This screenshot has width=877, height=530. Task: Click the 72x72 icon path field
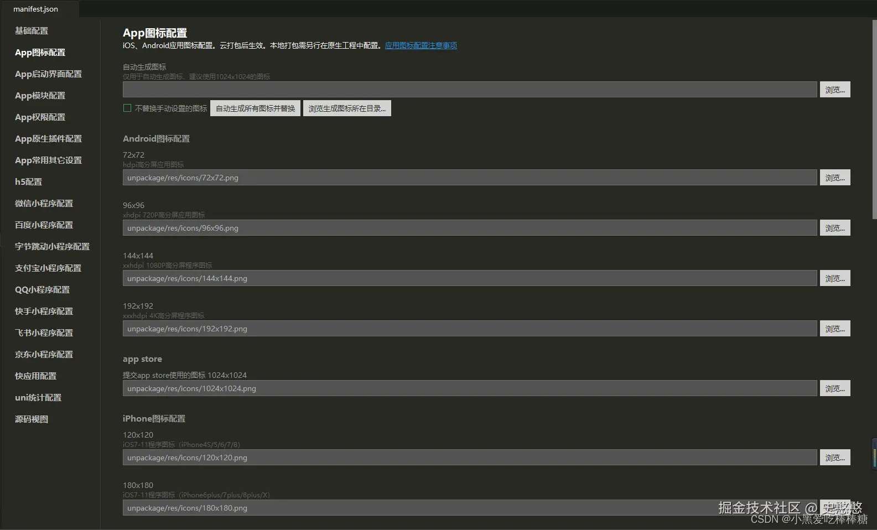coord(470,178)
